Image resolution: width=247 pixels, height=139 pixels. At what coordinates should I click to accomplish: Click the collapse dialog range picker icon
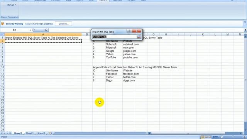pyautogui.click(x=139, y=37)
